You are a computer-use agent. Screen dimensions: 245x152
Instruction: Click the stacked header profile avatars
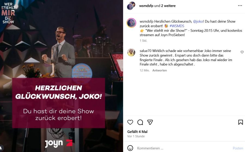tap(131, 6)
